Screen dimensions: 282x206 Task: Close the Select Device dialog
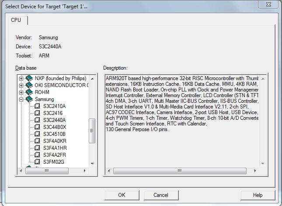pos(268,4)
